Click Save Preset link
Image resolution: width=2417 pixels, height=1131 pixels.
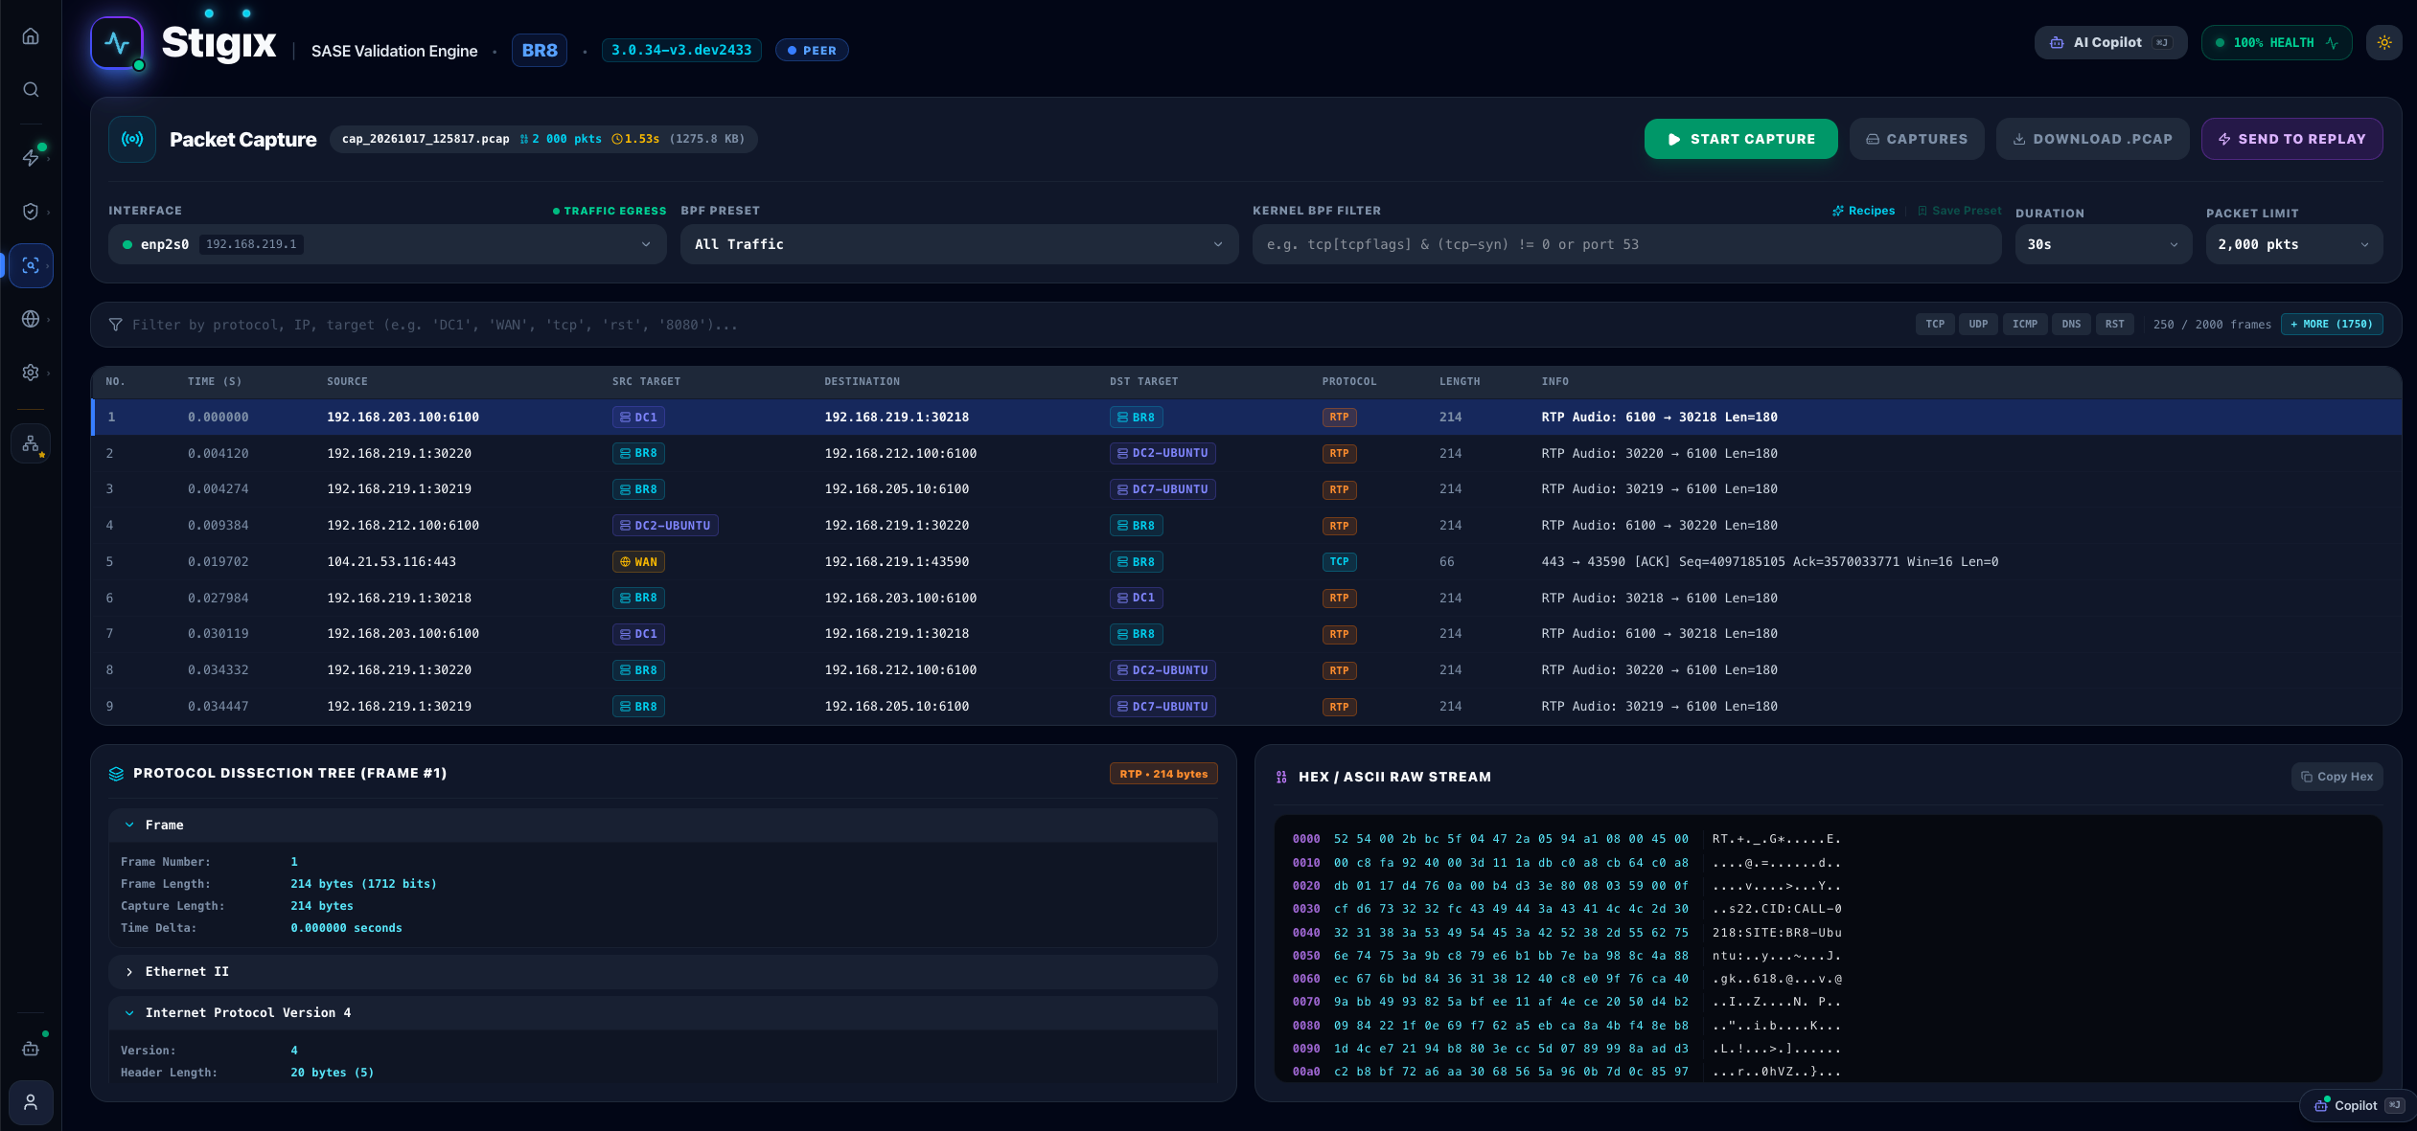coord(1959,211)
